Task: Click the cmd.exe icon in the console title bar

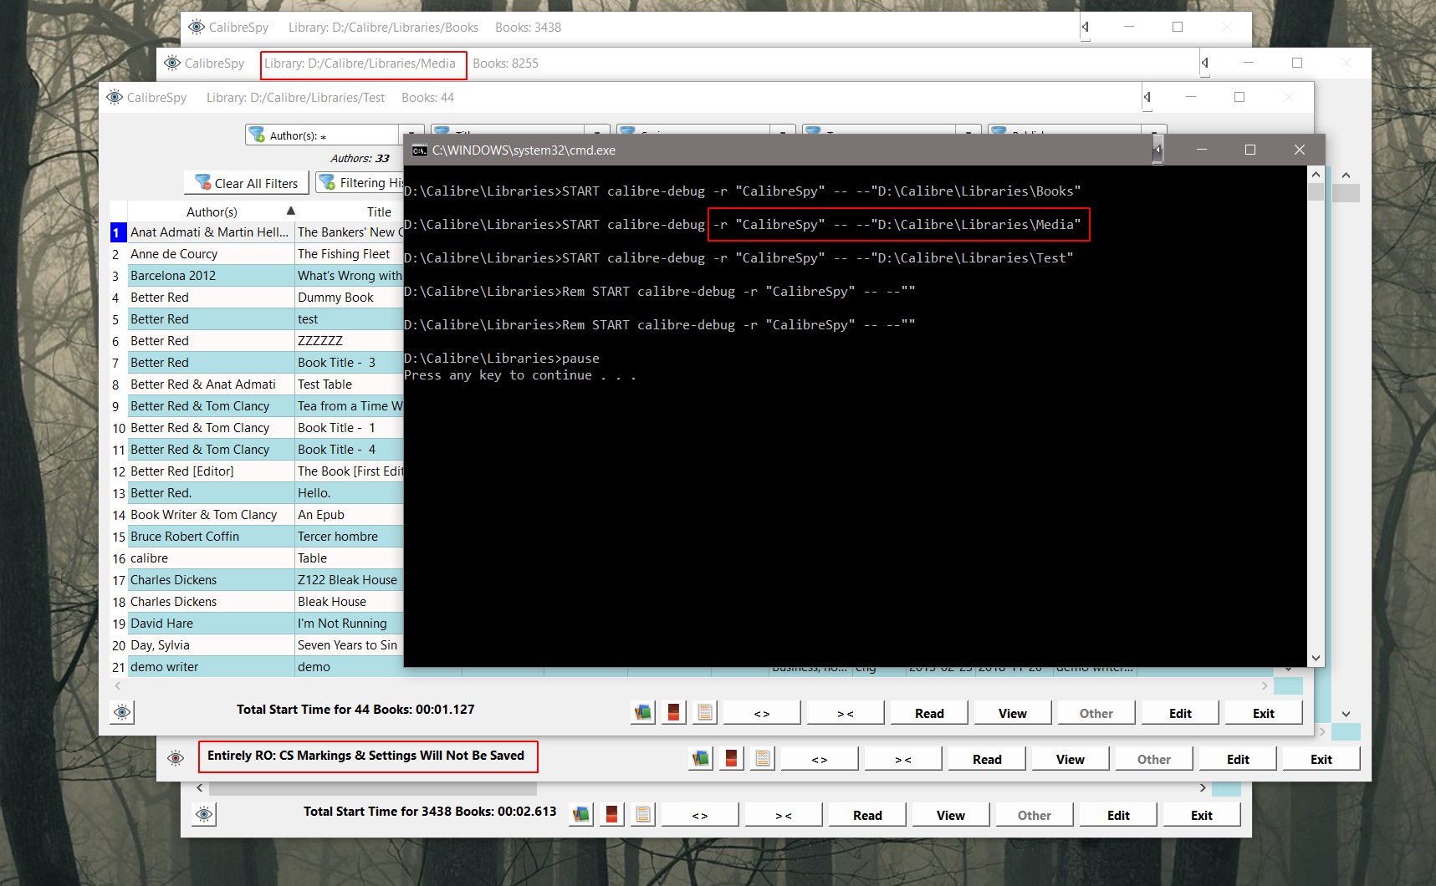Action: pos(419,150)
